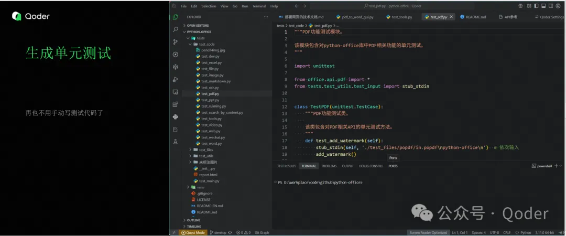Viewport: 566px width, 236px height.
Task: Open the Extensions view in activity bar
Action: pos(176,104)
